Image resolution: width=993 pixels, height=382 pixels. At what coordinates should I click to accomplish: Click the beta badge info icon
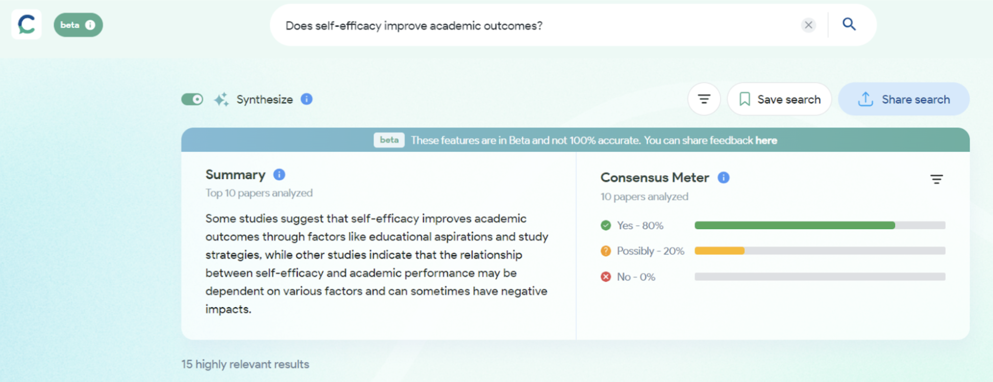[90, 25]
